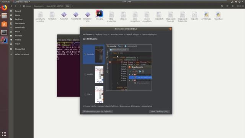Select the libyjpagent-linux.so library file
245x138 pixels.
(x=171, y=17)
